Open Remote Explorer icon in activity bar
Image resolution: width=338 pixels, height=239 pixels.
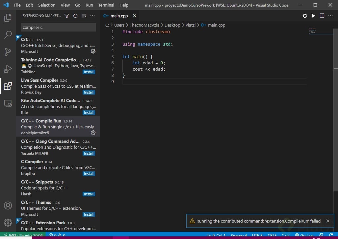8,103
